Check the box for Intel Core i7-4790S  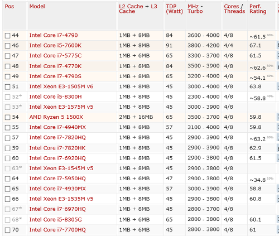click(7, 76)
